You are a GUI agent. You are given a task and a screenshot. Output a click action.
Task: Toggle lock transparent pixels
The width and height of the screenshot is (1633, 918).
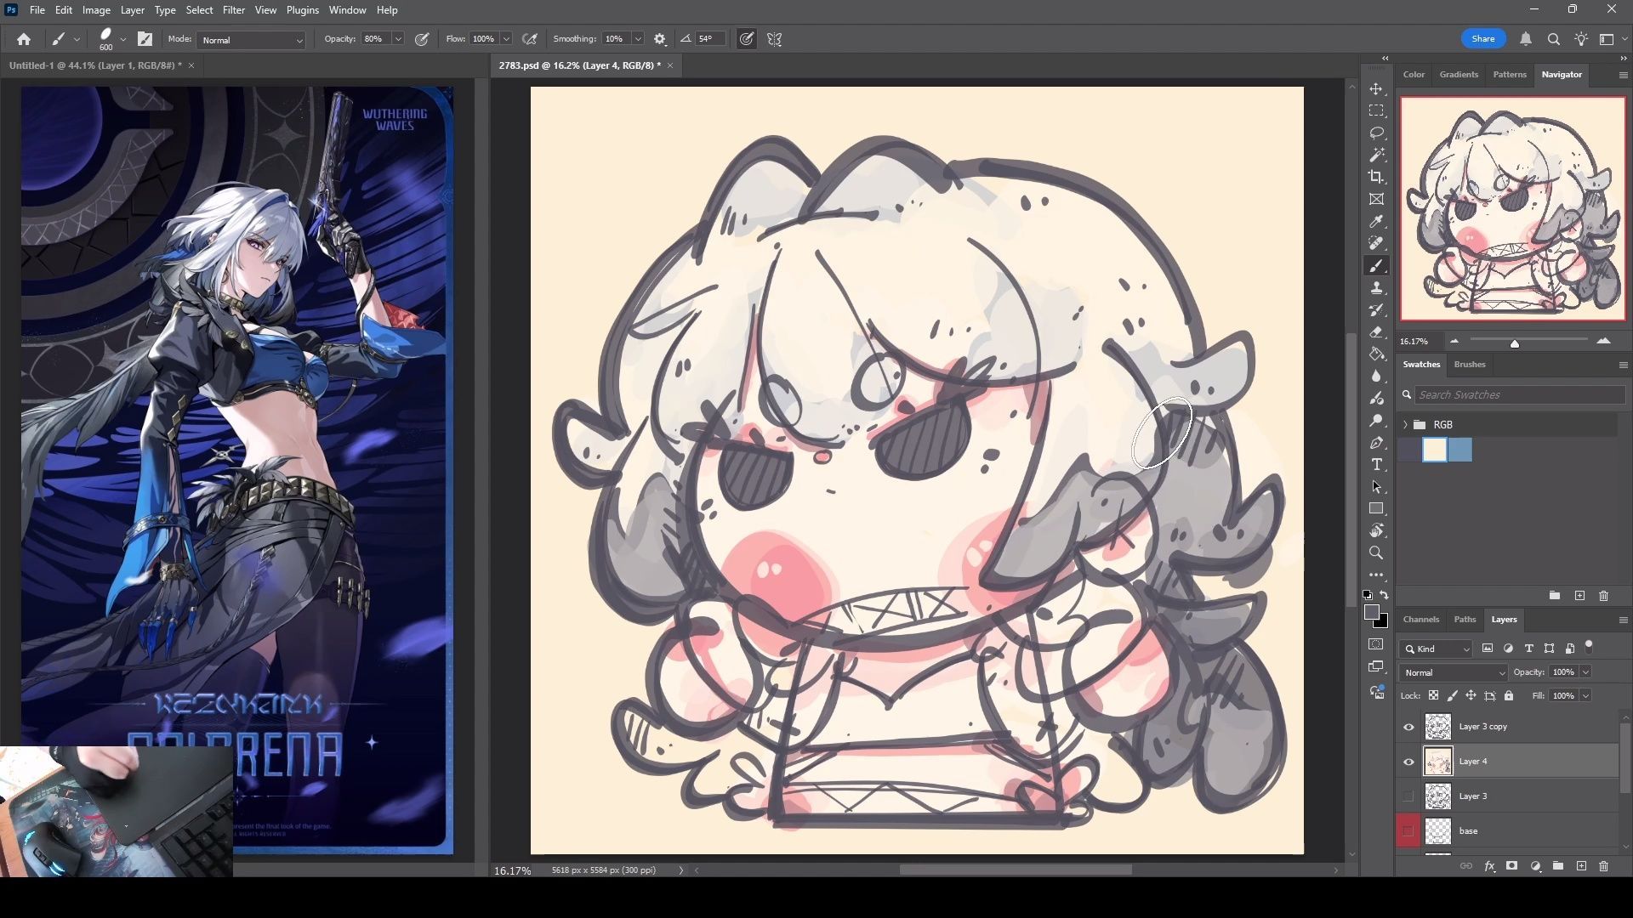pos(1433,695)
